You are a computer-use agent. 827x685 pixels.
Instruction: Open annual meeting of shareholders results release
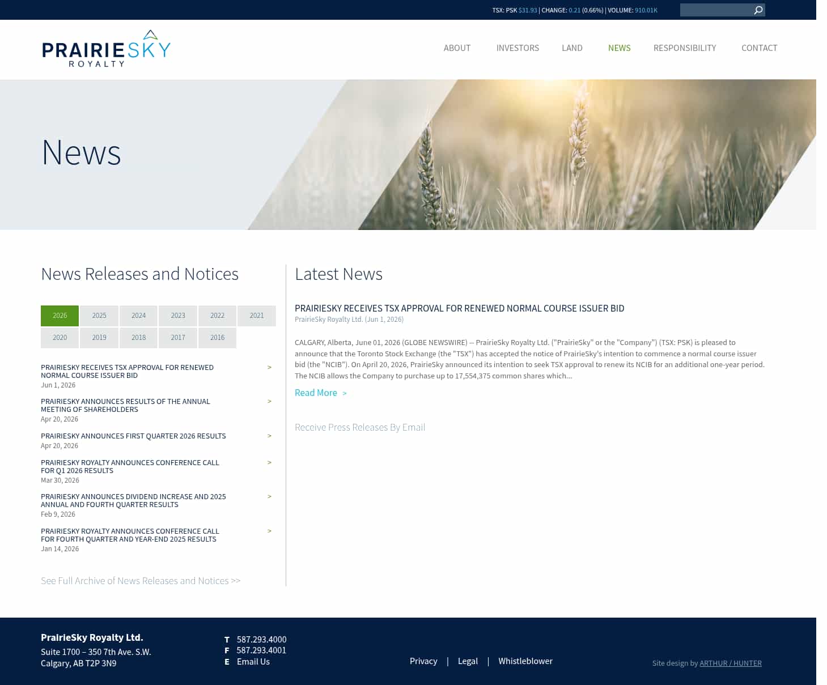[125, 405]
